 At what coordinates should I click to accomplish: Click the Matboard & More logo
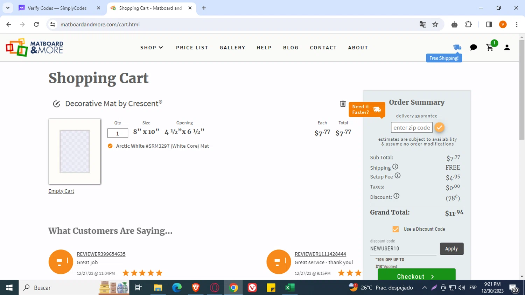click(34, 48)
